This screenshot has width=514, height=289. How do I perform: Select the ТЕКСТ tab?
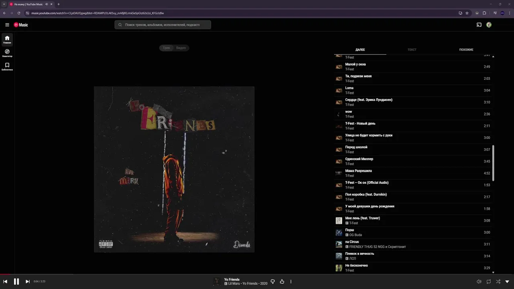click(412, 50)
